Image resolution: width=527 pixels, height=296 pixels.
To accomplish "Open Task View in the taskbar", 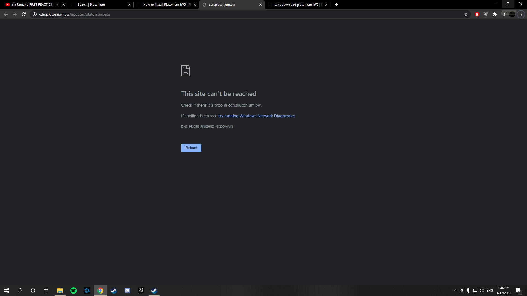I will point(46,291).
